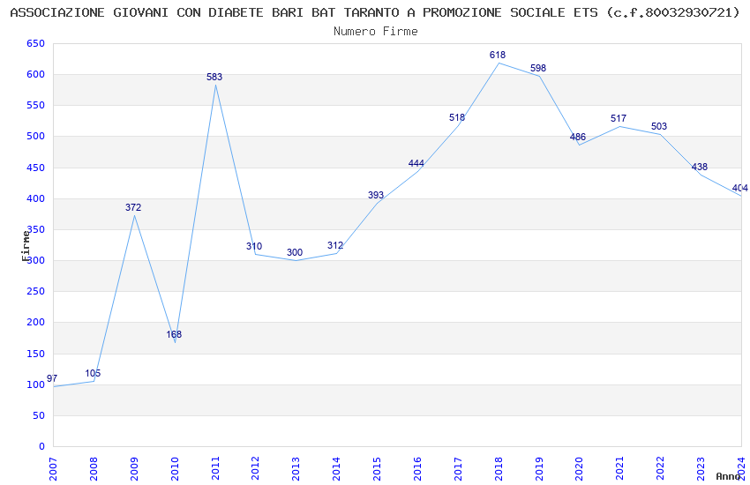Click the y-axis value 500
The width and height of the screenshot is (750, 485).
pos(36,136)
